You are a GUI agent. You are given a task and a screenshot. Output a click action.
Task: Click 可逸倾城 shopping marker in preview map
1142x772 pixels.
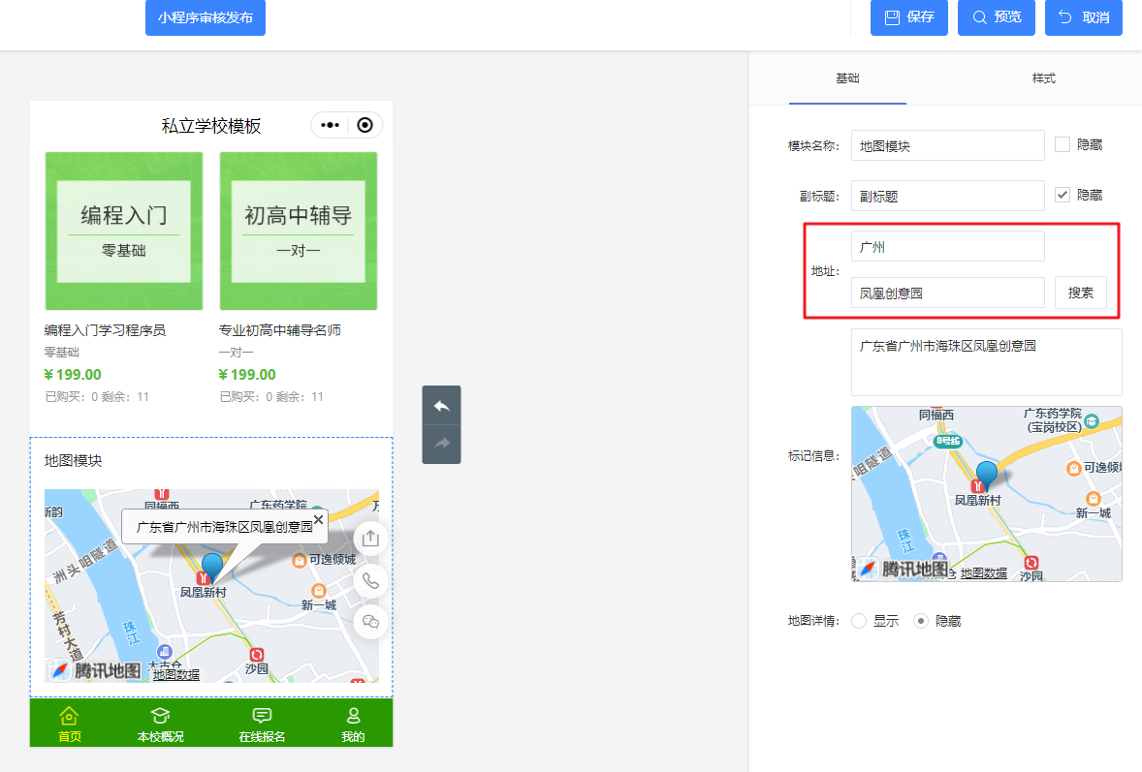300,560
